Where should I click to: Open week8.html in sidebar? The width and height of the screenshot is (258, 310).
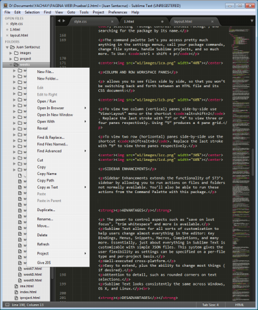(x=32, y=274)
